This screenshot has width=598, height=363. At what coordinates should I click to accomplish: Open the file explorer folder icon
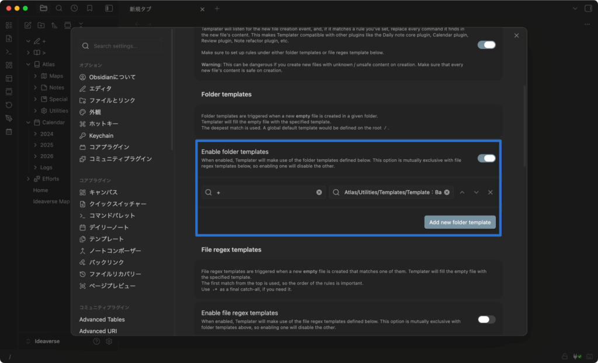pyautogui.click(x=44, y=9)
